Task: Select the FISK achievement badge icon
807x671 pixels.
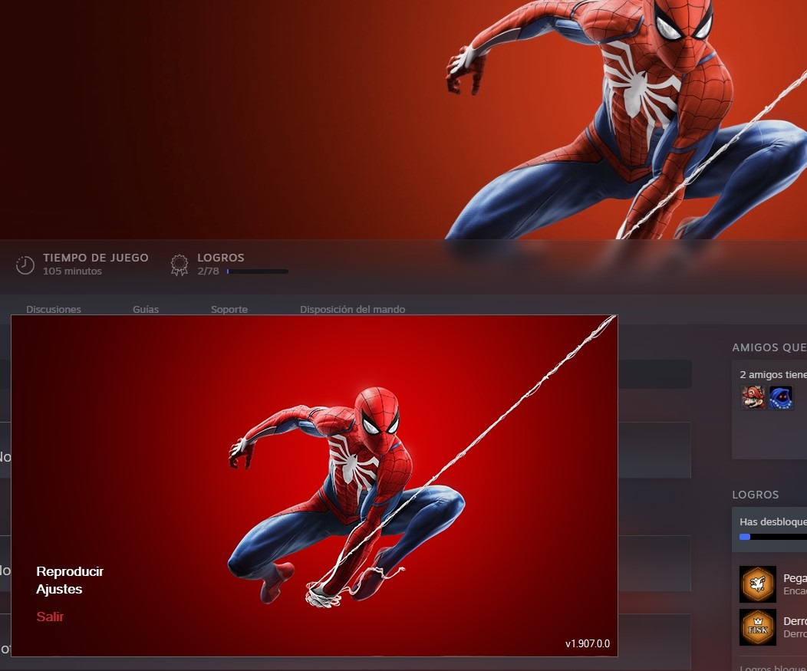Action: (758, 627)
